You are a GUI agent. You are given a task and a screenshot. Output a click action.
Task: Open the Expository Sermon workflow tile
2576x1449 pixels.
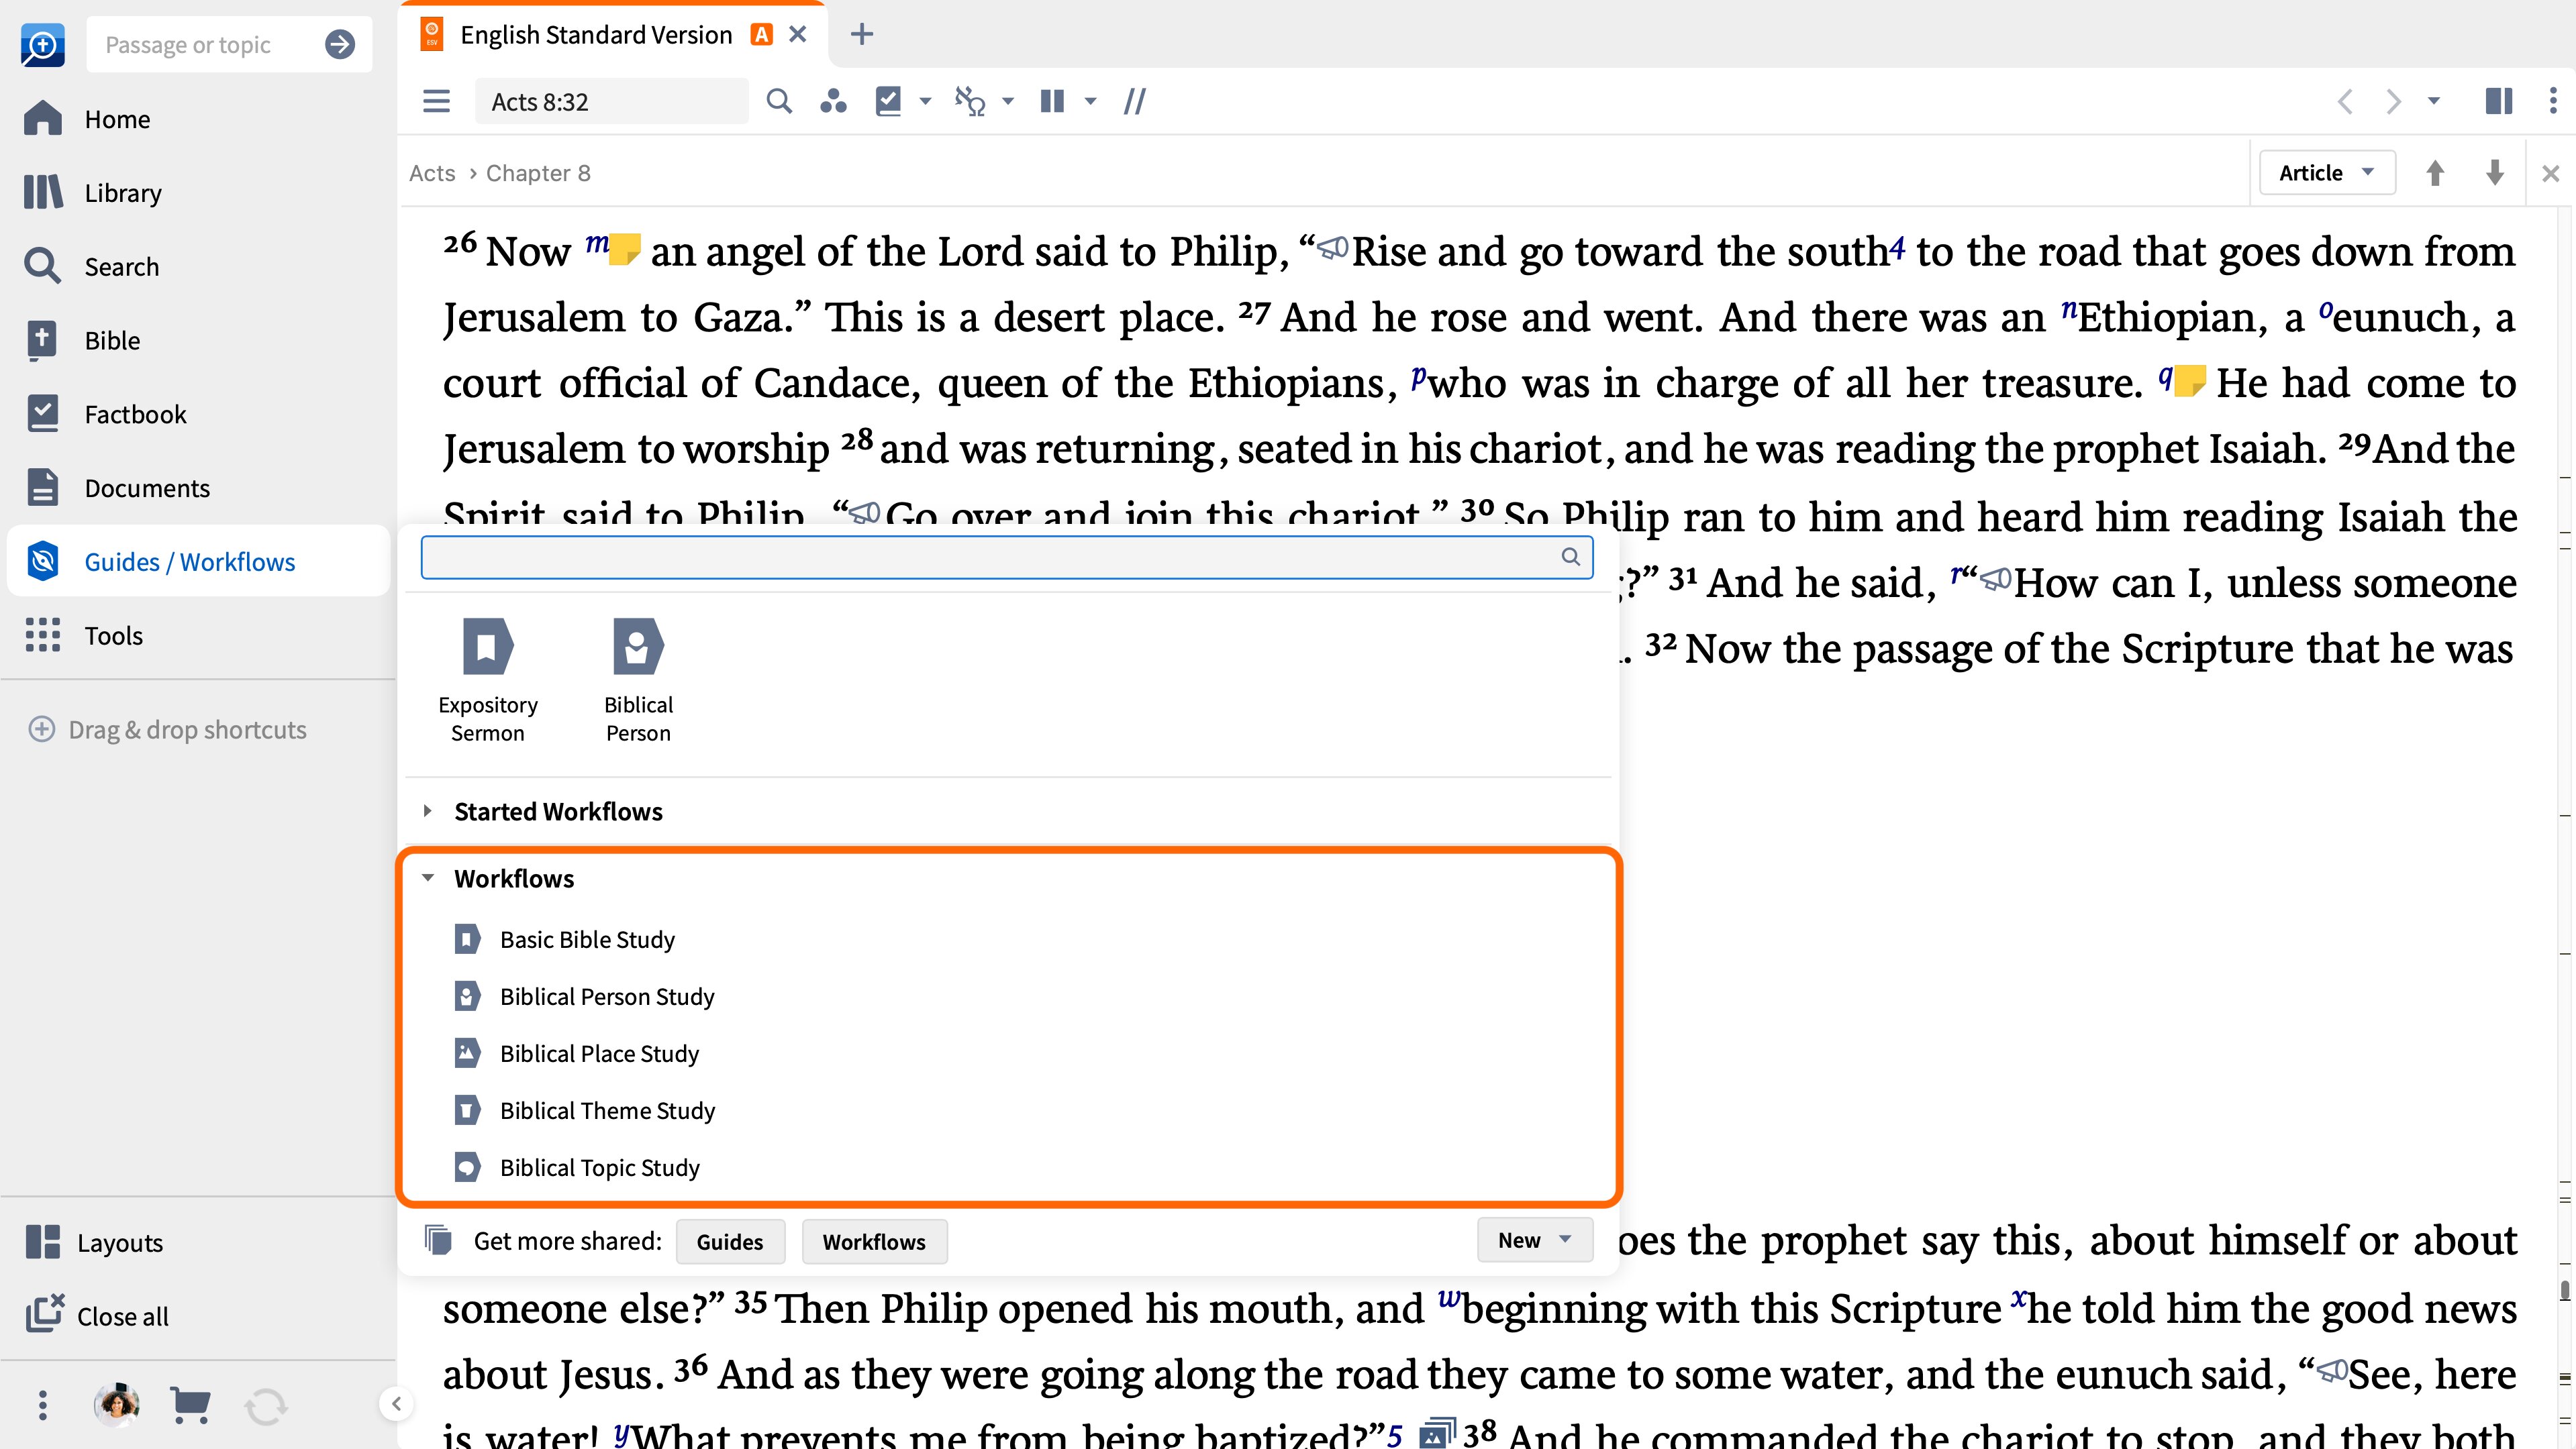click(x=488, y=680)
